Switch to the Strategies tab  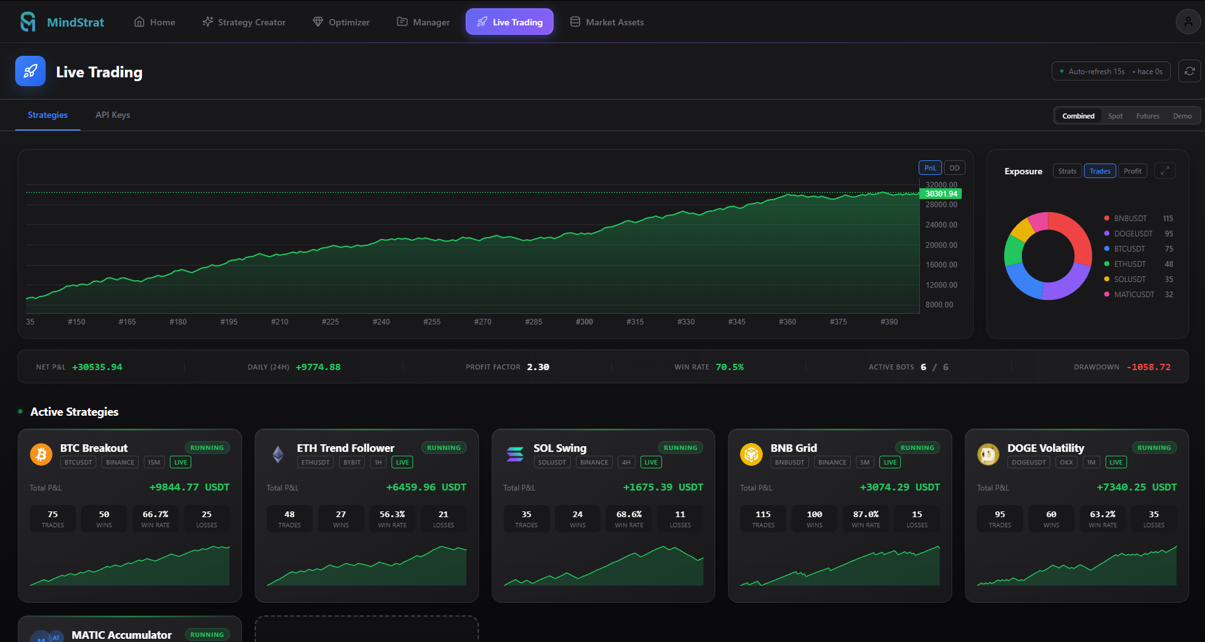click(48, 115)
